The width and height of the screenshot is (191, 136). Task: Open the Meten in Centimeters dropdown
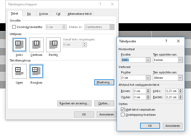pos(112,27)
